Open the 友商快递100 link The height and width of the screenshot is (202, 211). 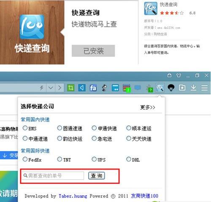(144, 196)
